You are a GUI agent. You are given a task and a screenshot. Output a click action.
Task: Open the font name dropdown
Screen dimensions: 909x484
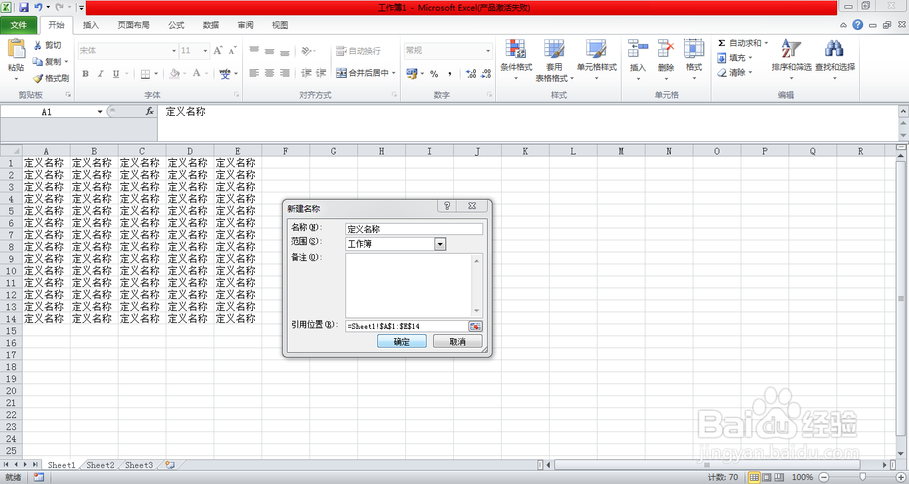tap(174, 51)
